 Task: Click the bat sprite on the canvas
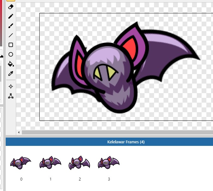click(x=126, y=67)
